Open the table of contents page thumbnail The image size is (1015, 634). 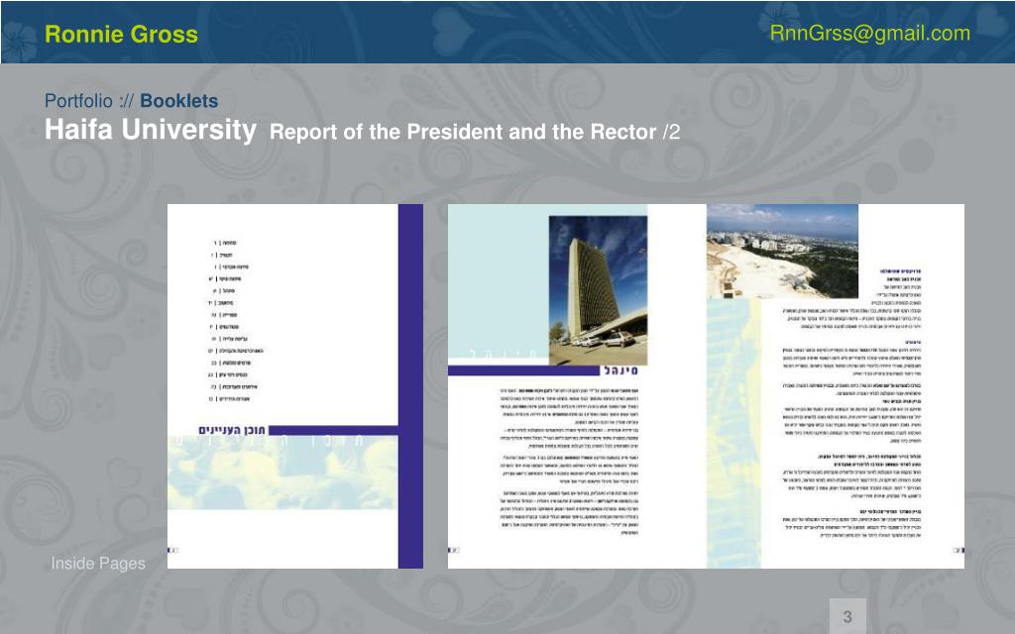pyautogui.click(x=295, y=386)
